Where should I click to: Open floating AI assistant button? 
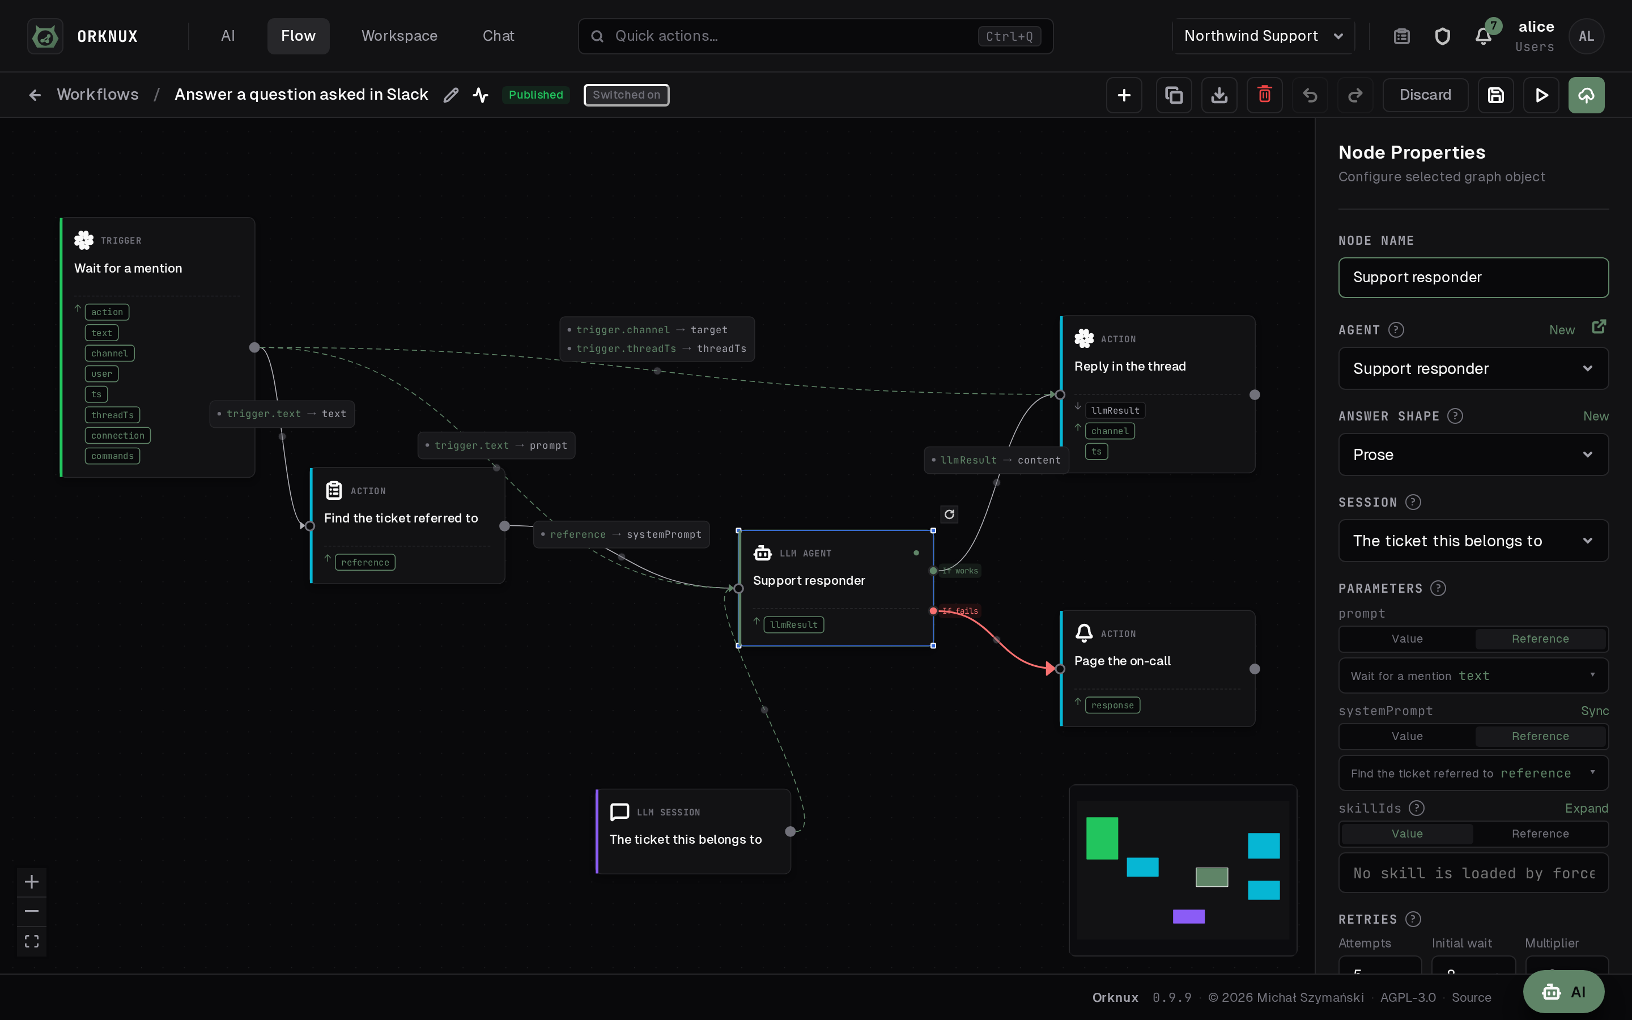1563,992
